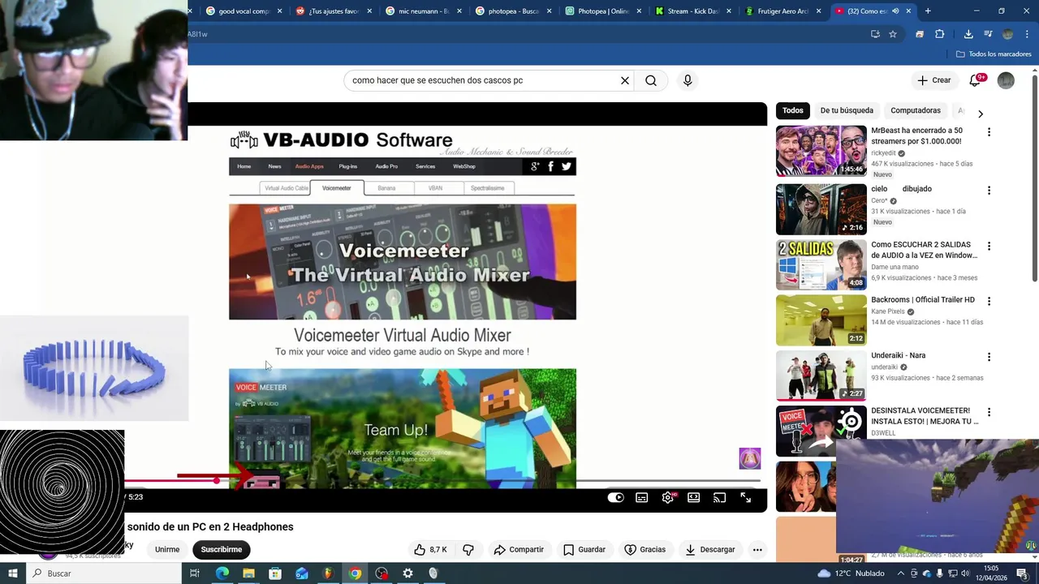Screen dimensions: 1039x584
Task: Click the Gracias button
Action: [x=645, y=549]
